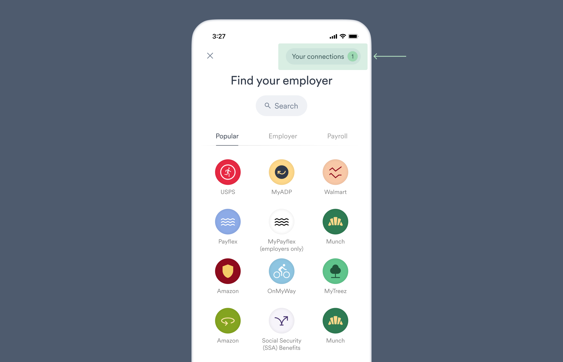Select the Walmart employer icon
This screenshot has height=362, width=563.
pos(336,172)
